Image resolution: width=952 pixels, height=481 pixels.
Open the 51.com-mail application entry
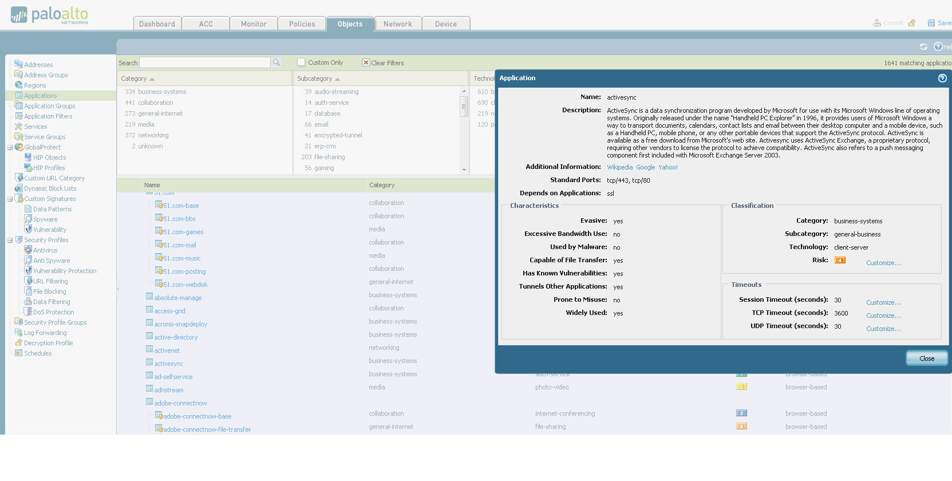coord(180,245)
